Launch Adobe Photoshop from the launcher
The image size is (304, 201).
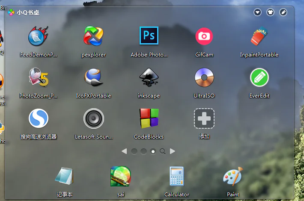pyautogui.click(x=149, y=36)
